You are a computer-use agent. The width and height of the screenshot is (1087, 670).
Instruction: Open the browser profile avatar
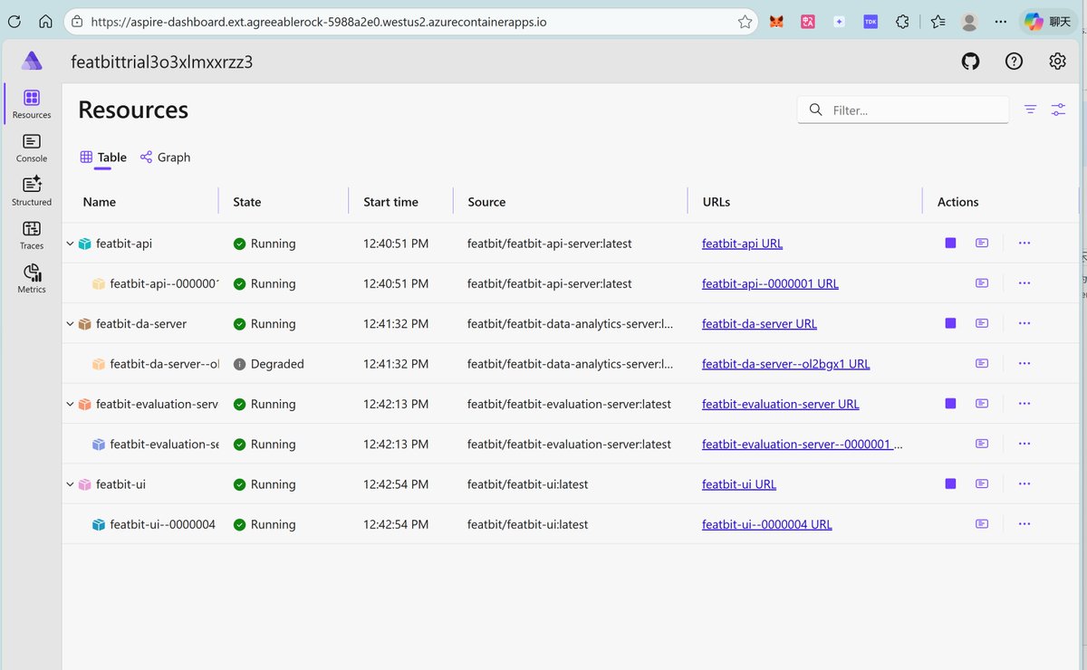969,21
